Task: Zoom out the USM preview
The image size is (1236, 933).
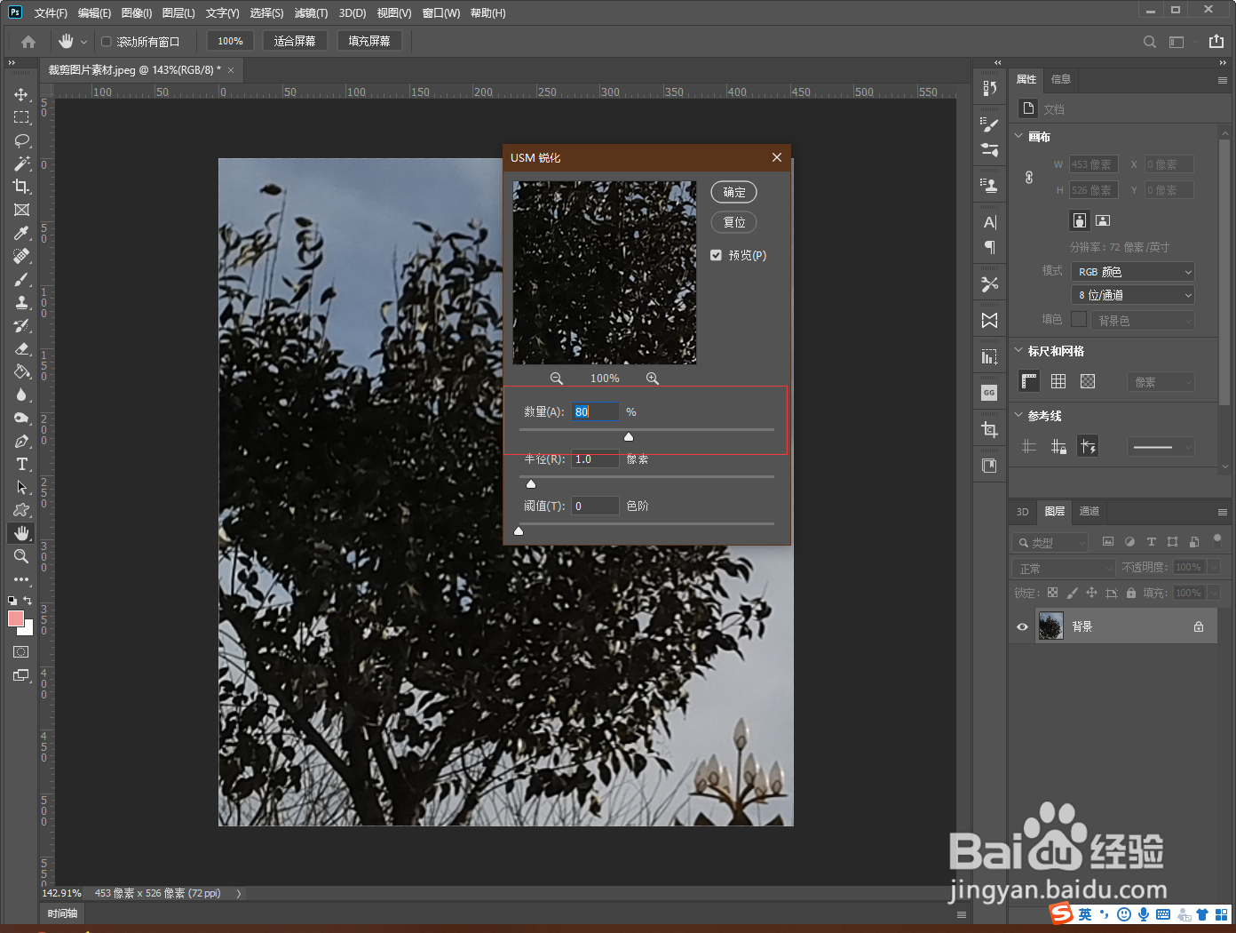Action: click(x=556, y=379)
